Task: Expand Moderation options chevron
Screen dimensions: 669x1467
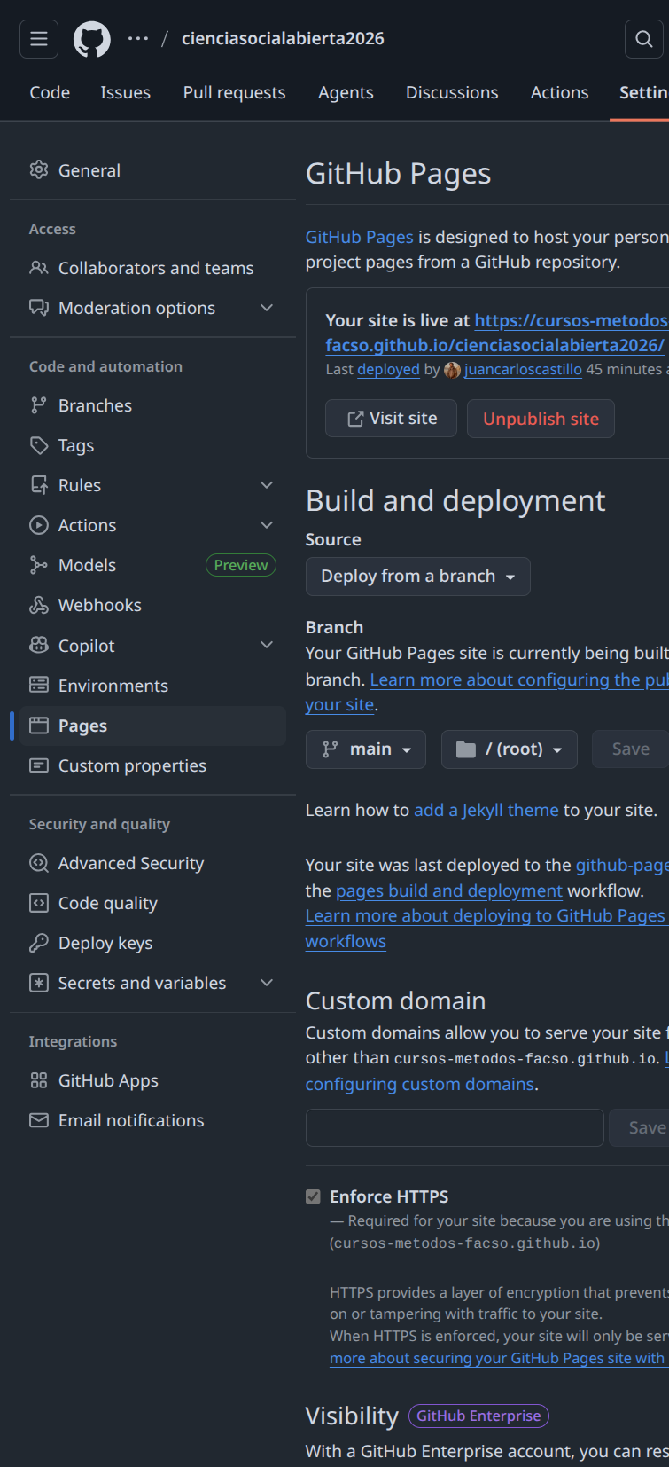Action: tap(267, 307)
